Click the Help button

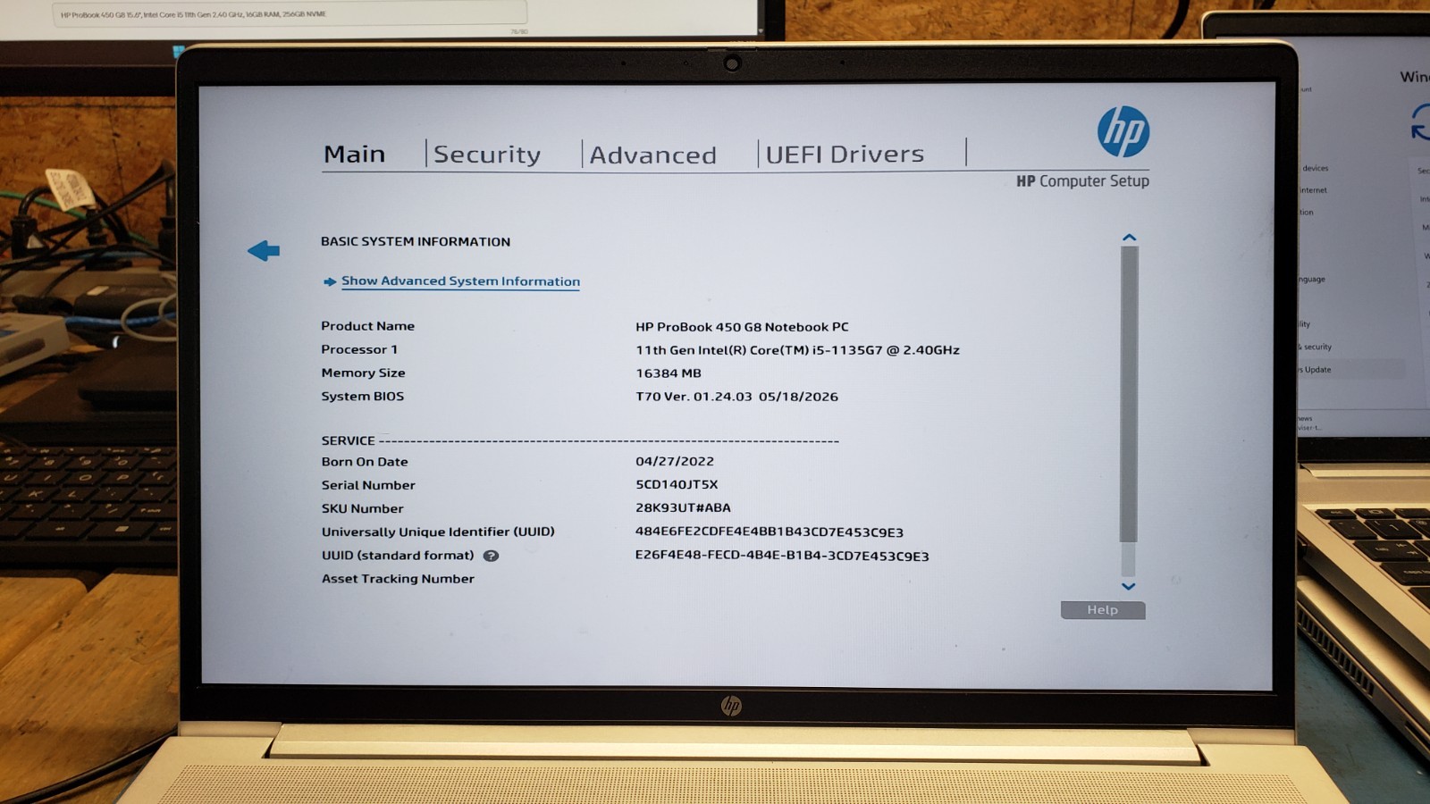1103,610
